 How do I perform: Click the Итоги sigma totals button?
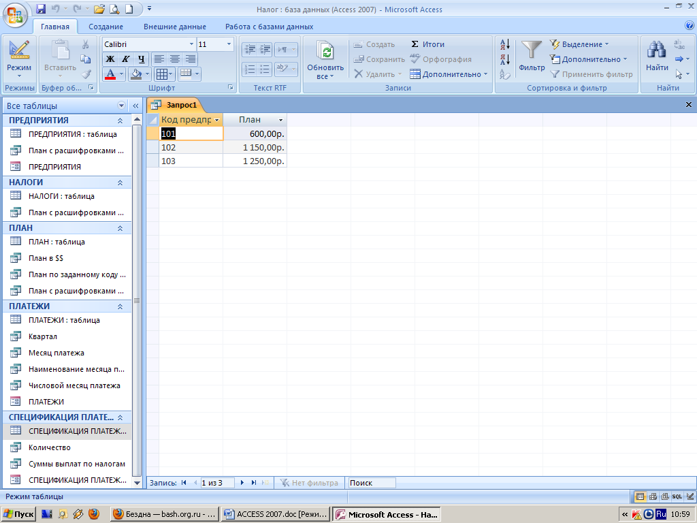(x=427, y=44)
